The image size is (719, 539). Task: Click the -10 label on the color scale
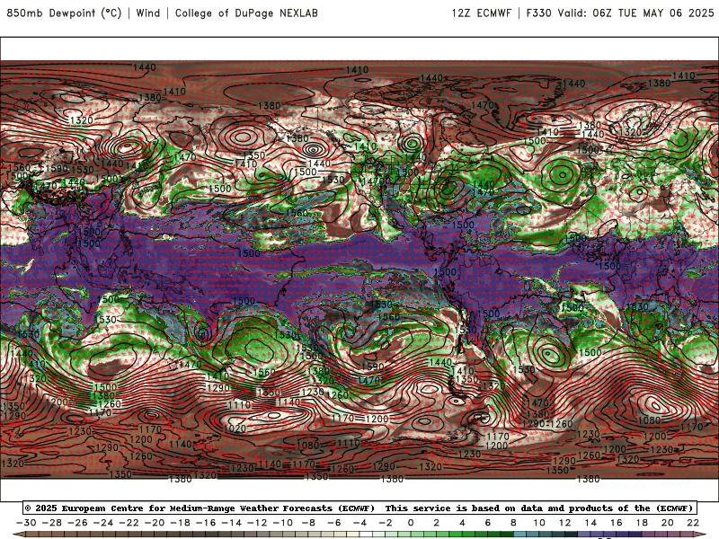(283, 523)
